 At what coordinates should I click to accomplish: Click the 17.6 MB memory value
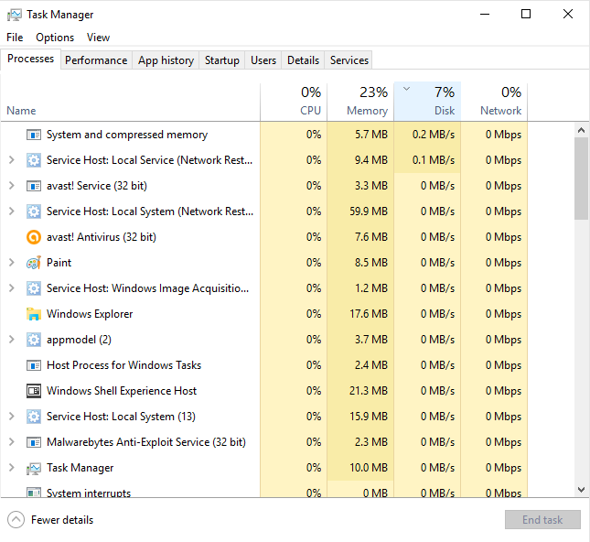point(369,314)
